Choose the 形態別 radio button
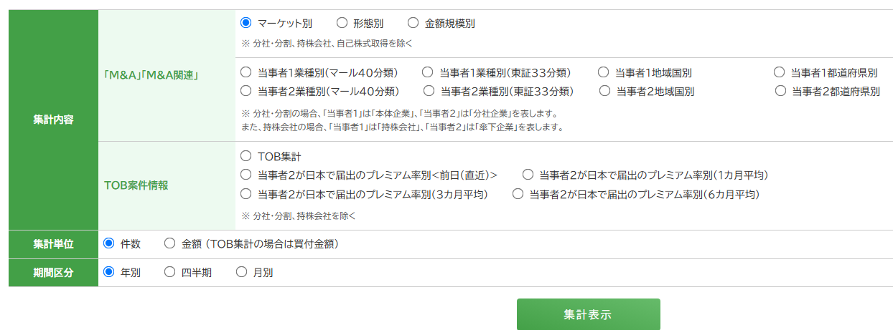 (342, 23)
